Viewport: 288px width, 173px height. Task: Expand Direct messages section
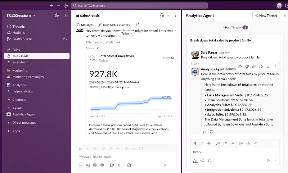click(9, 123)
